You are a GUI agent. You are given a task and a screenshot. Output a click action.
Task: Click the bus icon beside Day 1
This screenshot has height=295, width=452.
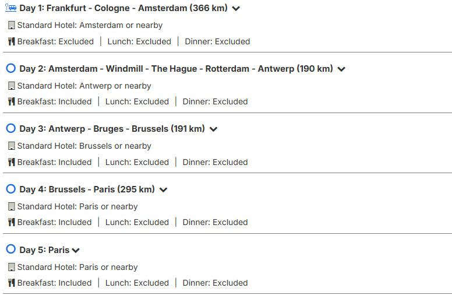click(x=11, y=8)
